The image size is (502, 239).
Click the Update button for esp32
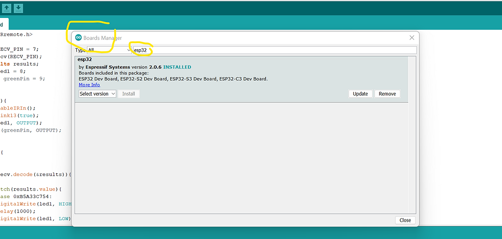pos(360,94)
